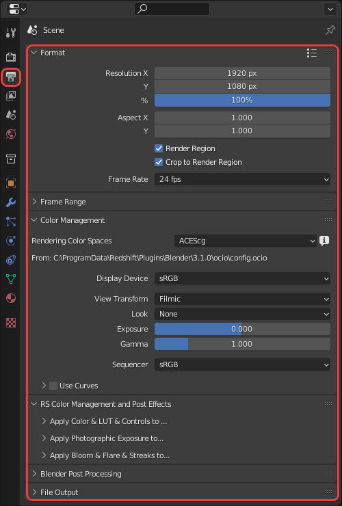
Task: Uncheck the Render Region checkbox
Action: (x=159, y=148)
